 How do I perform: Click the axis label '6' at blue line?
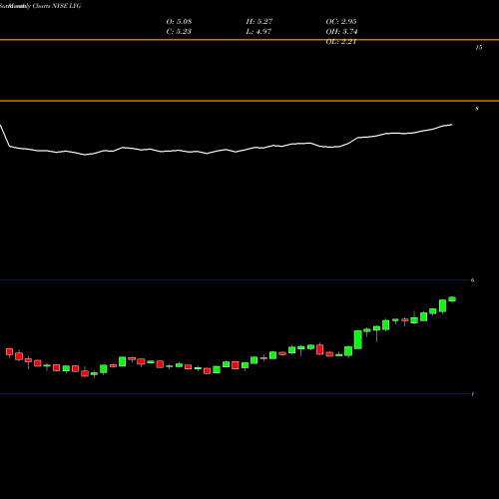click(x=472, y=280)
